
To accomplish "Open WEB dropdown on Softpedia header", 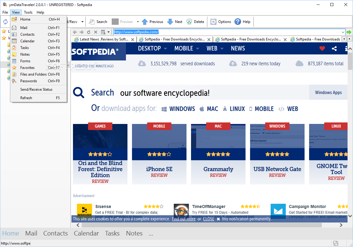I will point(215,48).
